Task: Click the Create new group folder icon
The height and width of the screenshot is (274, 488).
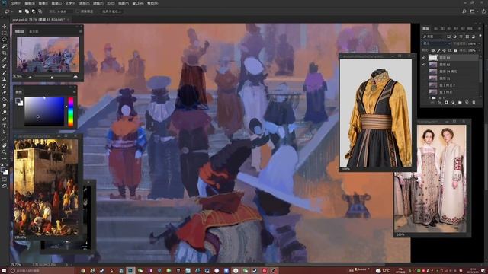Action: 460,102
